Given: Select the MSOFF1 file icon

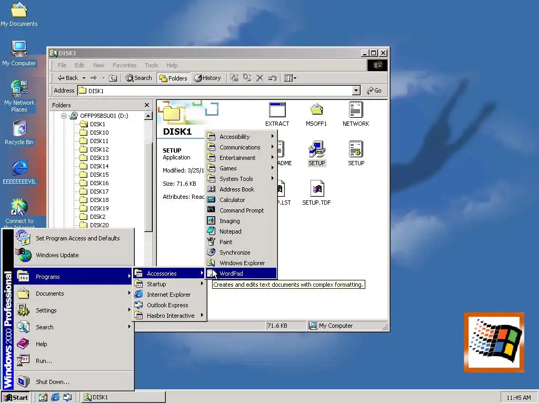Looking at the screenshot, I should (316, 114).
